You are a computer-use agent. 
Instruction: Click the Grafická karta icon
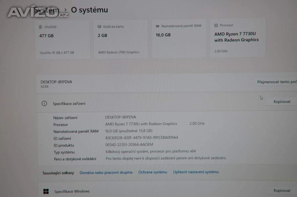pos(99,26)
